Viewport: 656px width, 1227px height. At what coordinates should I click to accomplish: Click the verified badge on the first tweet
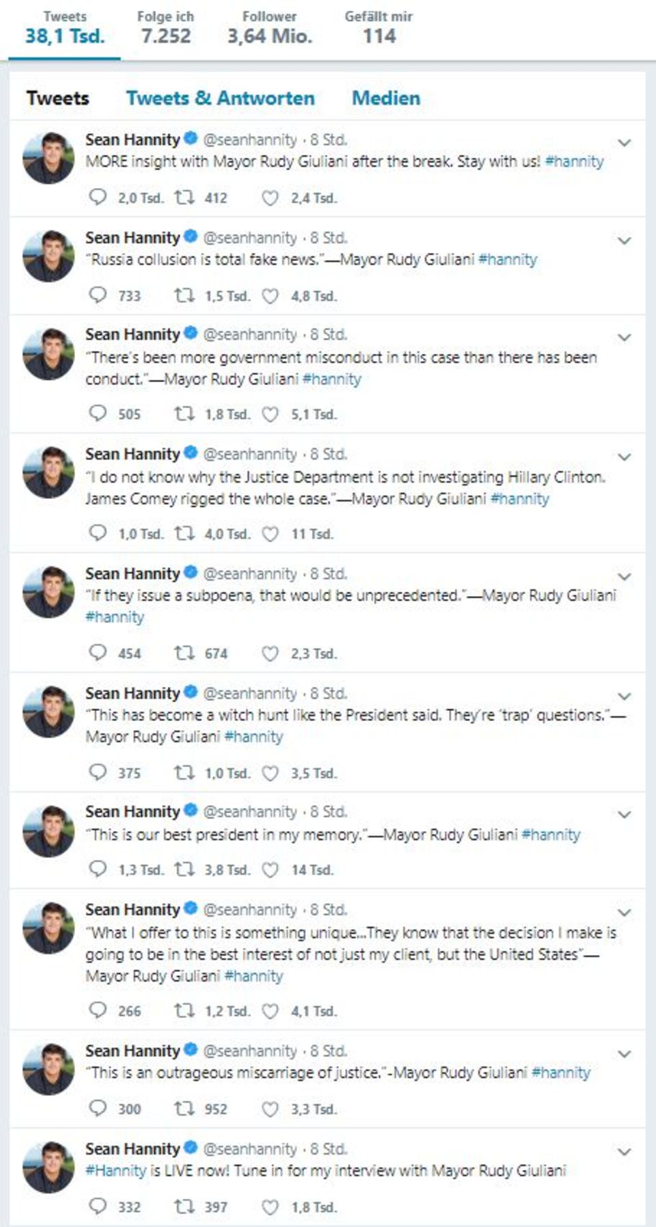pos(191,139)
